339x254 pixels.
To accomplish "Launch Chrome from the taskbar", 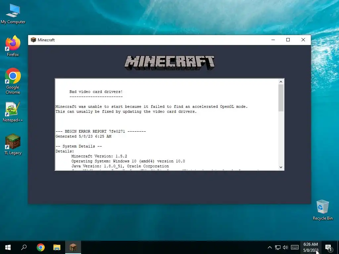I will [x=41, y=247].
